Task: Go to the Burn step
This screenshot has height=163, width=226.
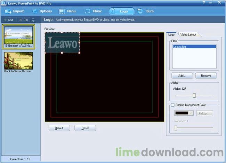Action: (146, 11)
